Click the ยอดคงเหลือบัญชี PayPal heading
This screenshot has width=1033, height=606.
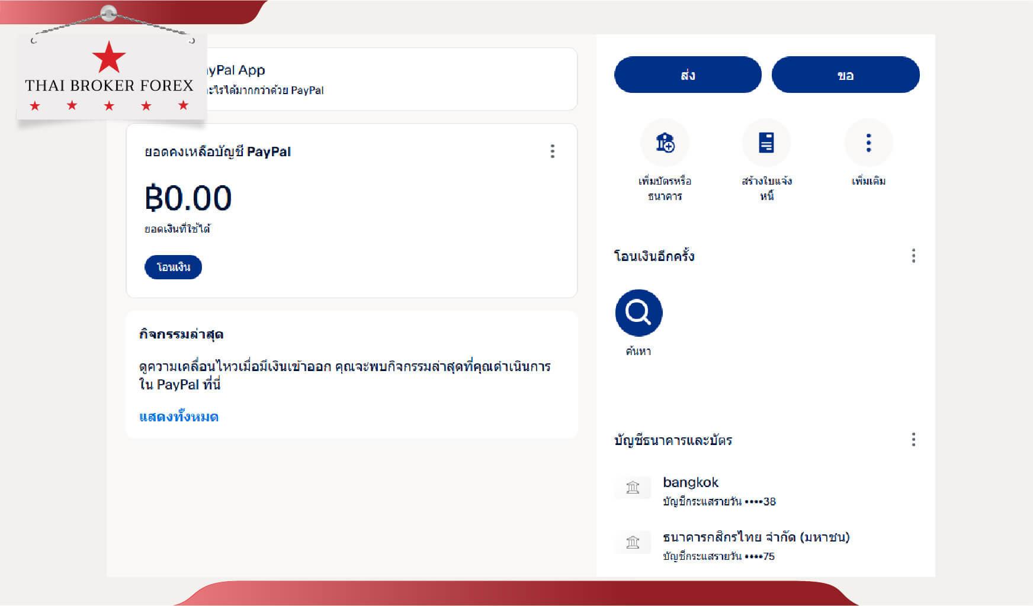pyautogui.click(x=218, y=151)
